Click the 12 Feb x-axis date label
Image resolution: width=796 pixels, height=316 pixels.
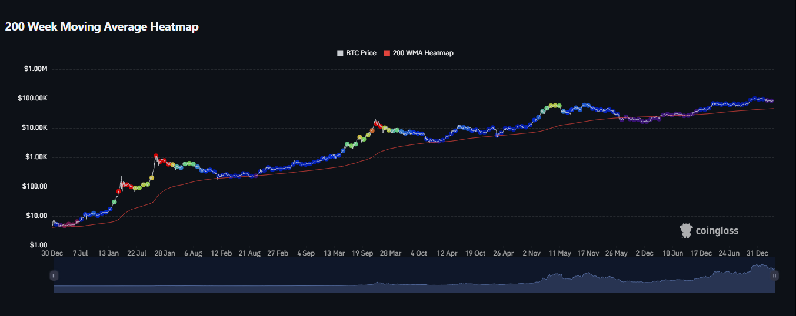[221, 254]
